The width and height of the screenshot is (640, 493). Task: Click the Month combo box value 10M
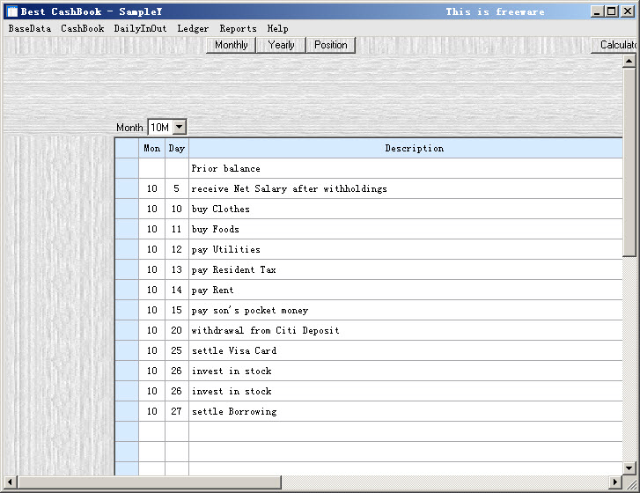[160, 128]
